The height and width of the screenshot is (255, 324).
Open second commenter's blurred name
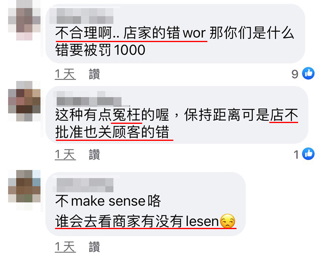point(89,99)
